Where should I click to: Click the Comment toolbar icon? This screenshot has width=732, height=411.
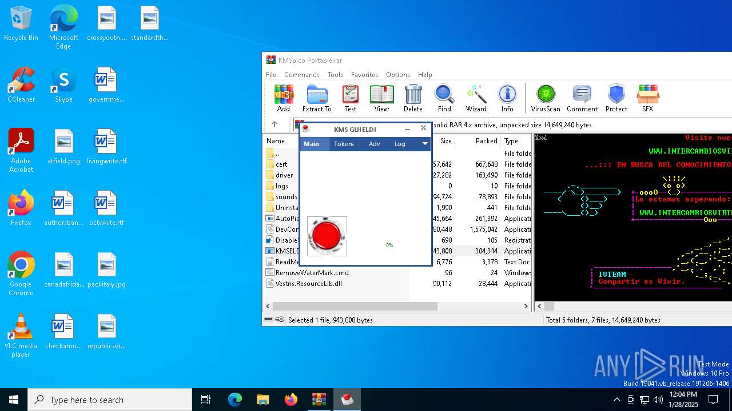coord(582,98)
